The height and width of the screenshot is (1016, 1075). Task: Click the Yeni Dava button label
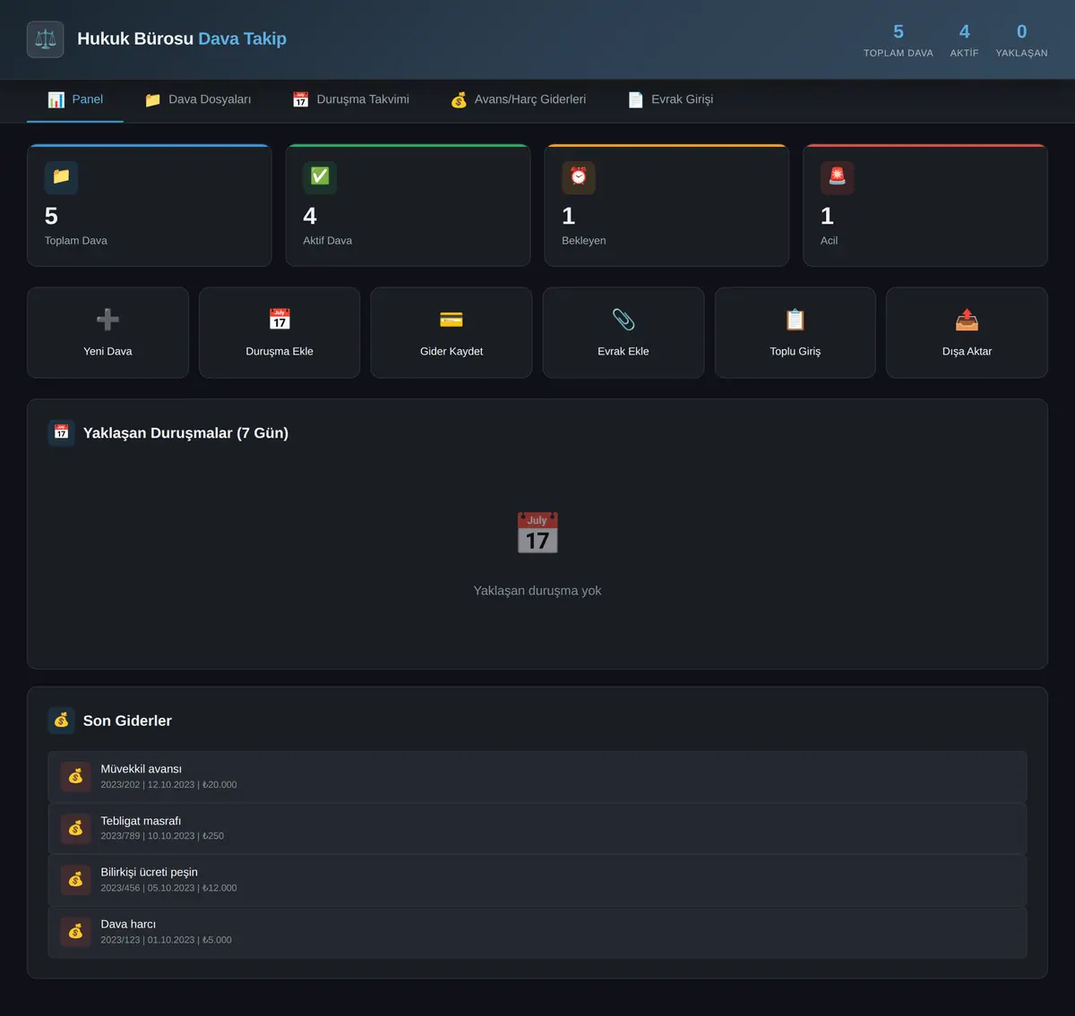pos(107,352)
